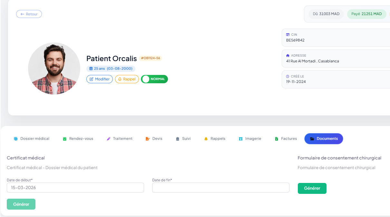Screen dimensions: 390x217
Task: Click the Traitement syringe icon
Action: [109, 139]
